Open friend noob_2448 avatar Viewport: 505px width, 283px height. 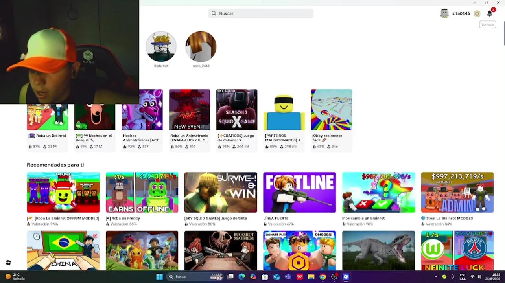[201, 47]
